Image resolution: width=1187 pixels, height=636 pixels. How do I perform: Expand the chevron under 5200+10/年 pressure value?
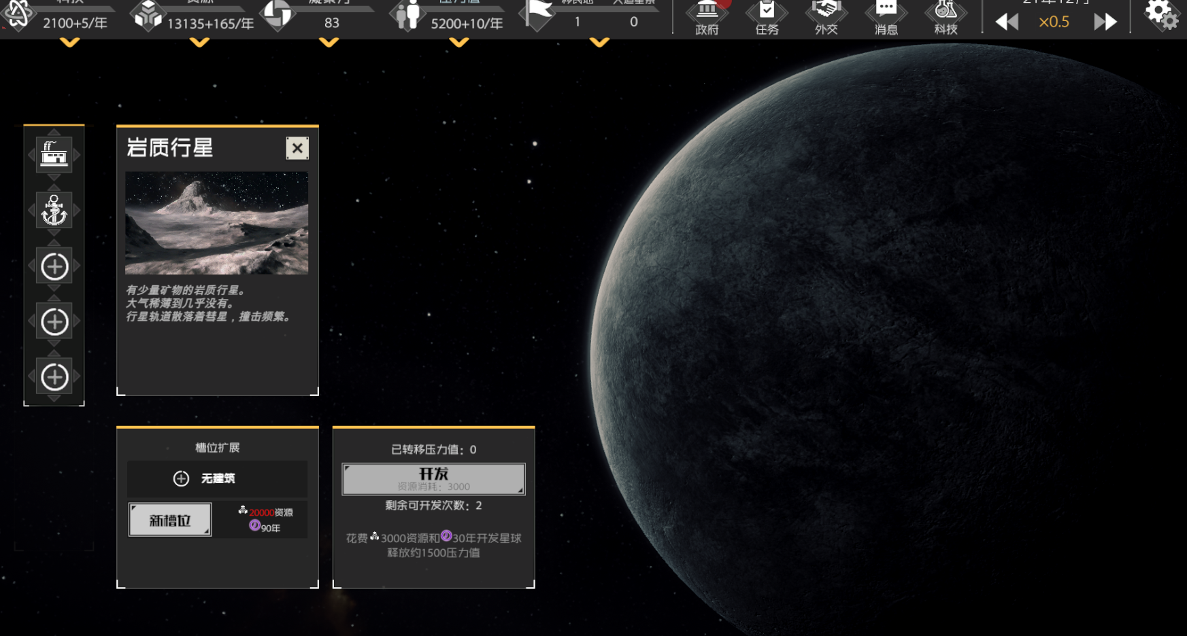point(459,43)
